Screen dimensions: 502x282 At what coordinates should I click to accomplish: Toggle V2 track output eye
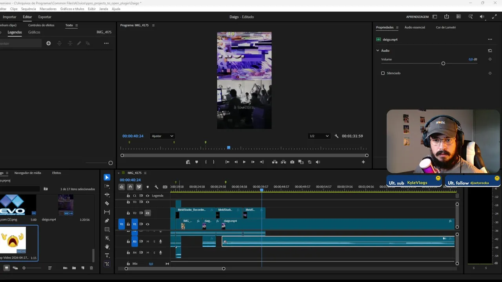[147, 213]
